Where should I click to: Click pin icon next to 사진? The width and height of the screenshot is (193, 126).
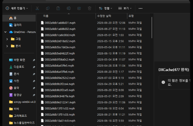point(34,81)
